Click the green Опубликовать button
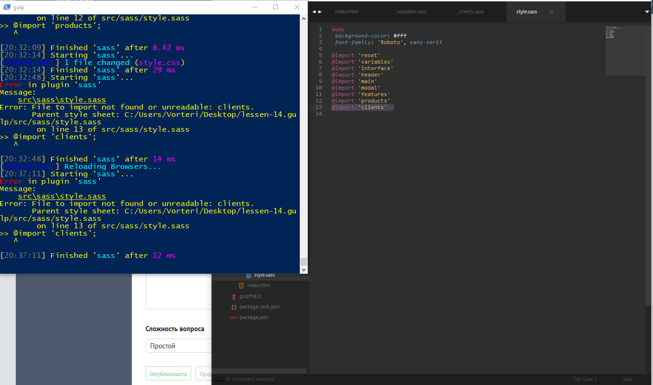Image resolution: width=653 pixels, height=385 pixels. click(x=168, y=374)
